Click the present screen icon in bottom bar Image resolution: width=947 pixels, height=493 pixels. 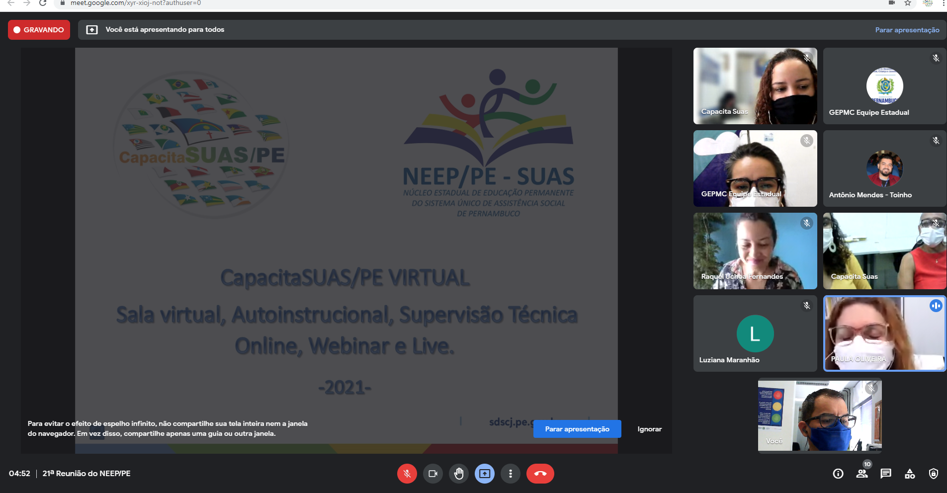click(x=484, y=474)
